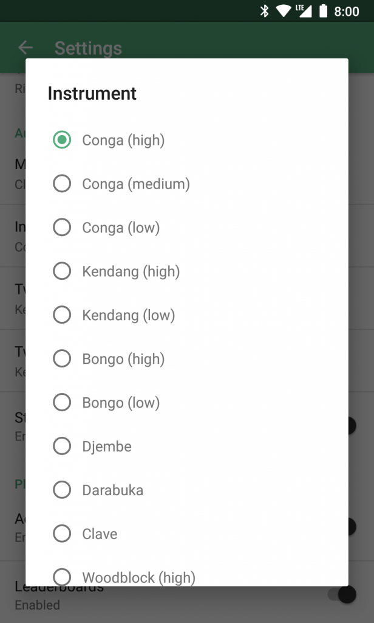Pick the Djembe radio button
The image size is (374, 623).
pyautogui.click(x=62, y=447)
